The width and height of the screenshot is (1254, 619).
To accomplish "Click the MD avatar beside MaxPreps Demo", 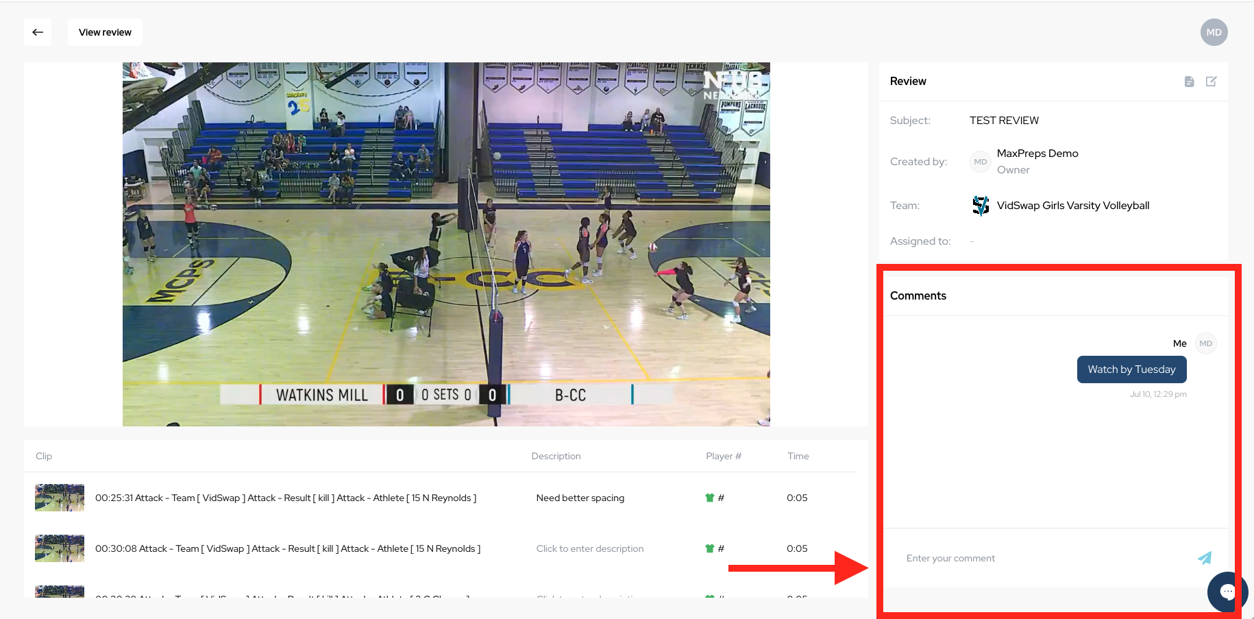I will tap(981, 162).
